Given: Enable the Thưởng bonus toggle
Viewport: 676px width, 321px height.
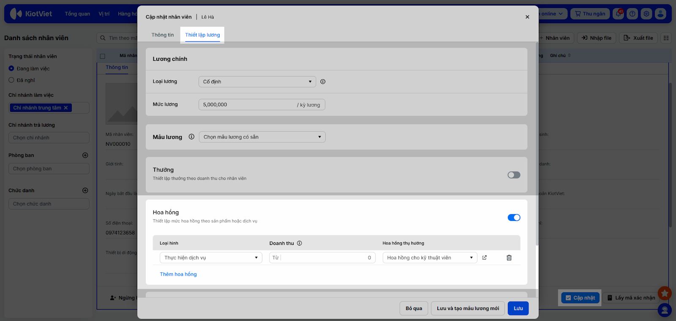Looking at the screenshot, I should tap(514, 175).
